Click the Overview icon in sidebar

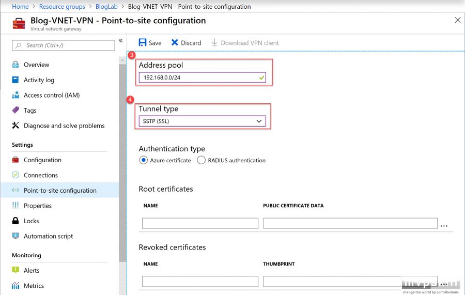pyautogui.click(x=16, y=65)
